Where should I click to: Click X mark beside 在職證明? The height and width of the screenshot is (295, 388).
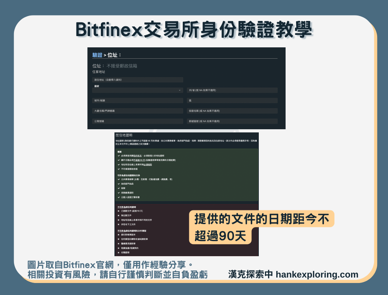(118, 253)
